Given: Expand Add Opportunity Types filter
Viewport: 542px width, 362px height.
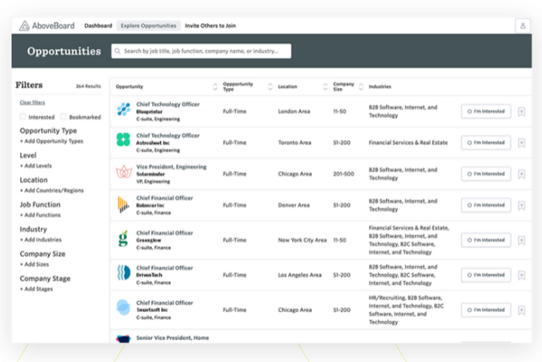Looking at the screenshot, I should point(51,141).
